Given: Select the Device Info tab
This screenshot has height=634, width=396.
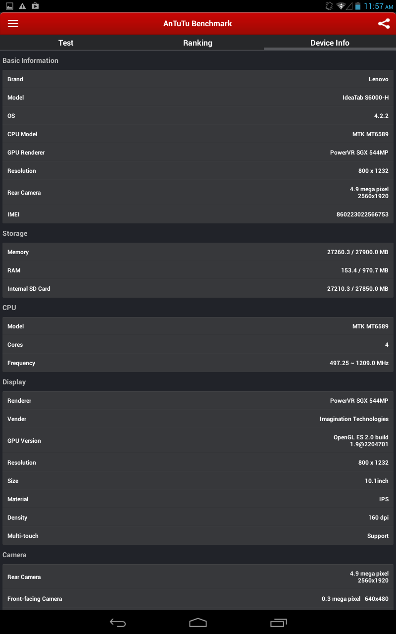Looking at the screenshot, I should coord(330,43).
